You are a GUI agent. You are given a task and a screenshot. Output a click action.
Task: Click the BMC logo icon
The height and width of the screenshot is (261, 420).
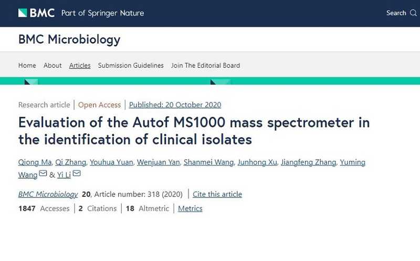(x=23, y=13)
